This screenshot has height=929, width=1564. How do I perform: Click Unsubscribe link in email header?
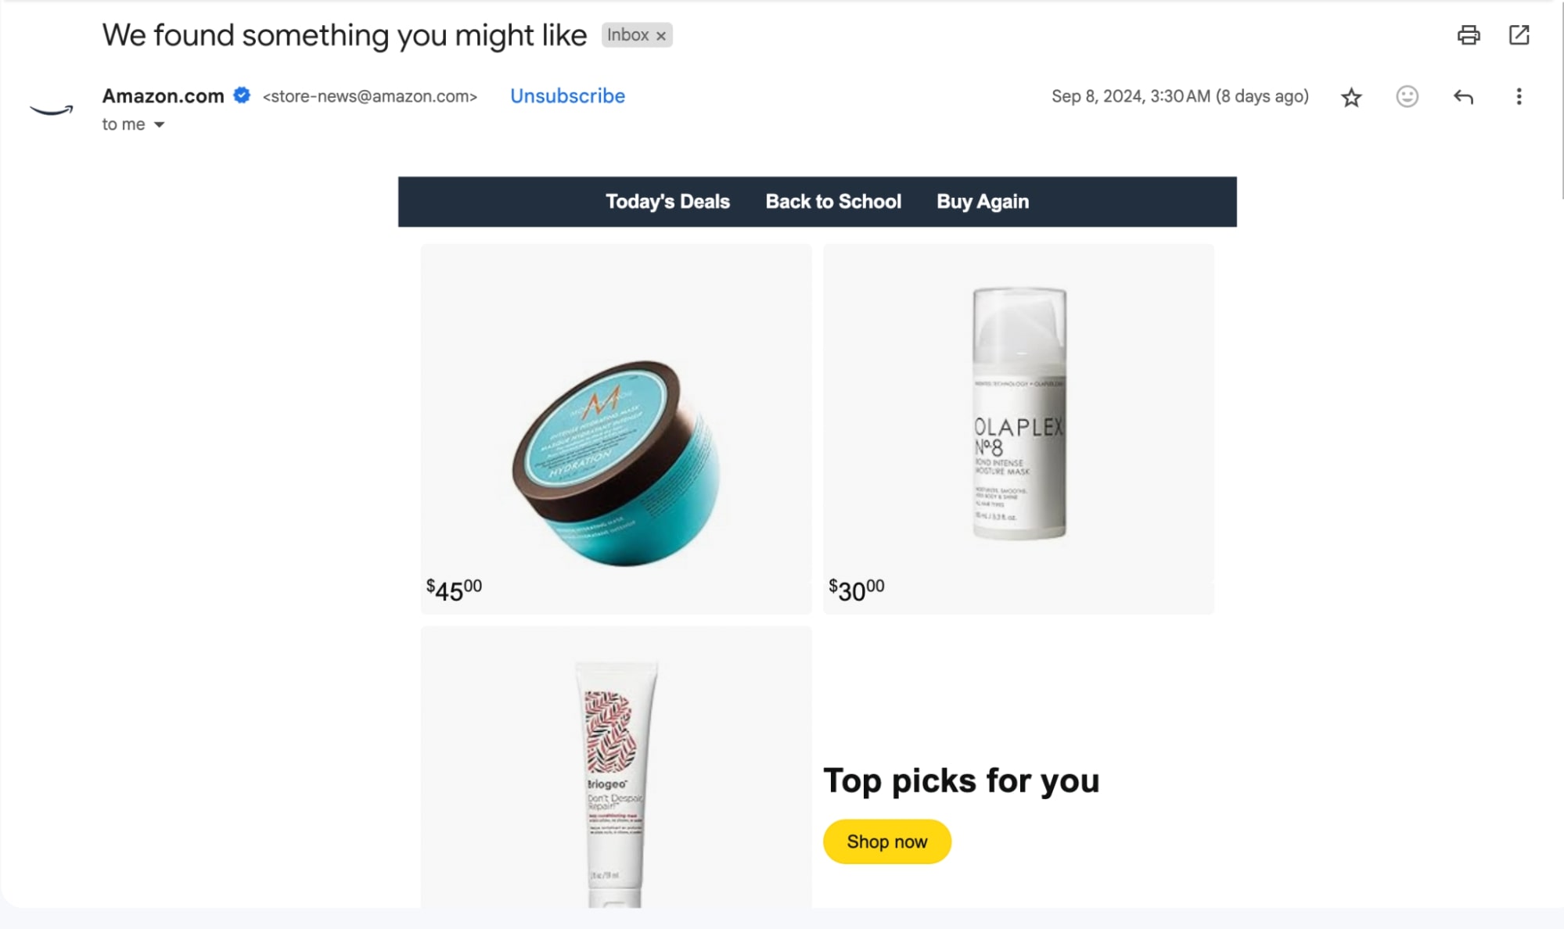coord(567,95)
